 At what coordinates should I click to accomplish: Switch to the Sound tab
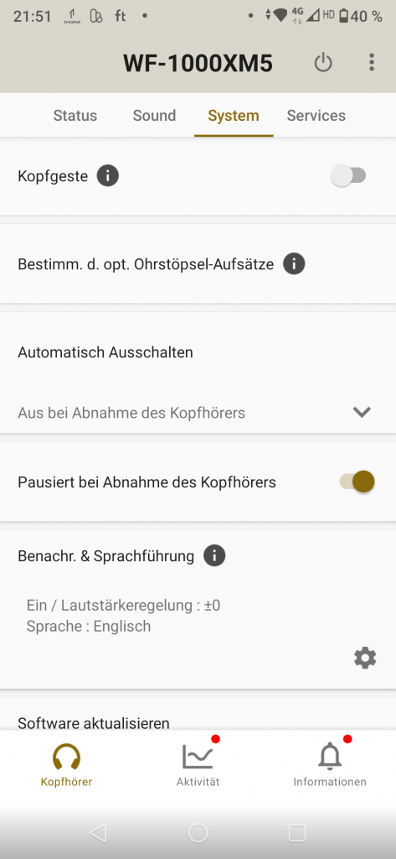[x=154, y=116]
